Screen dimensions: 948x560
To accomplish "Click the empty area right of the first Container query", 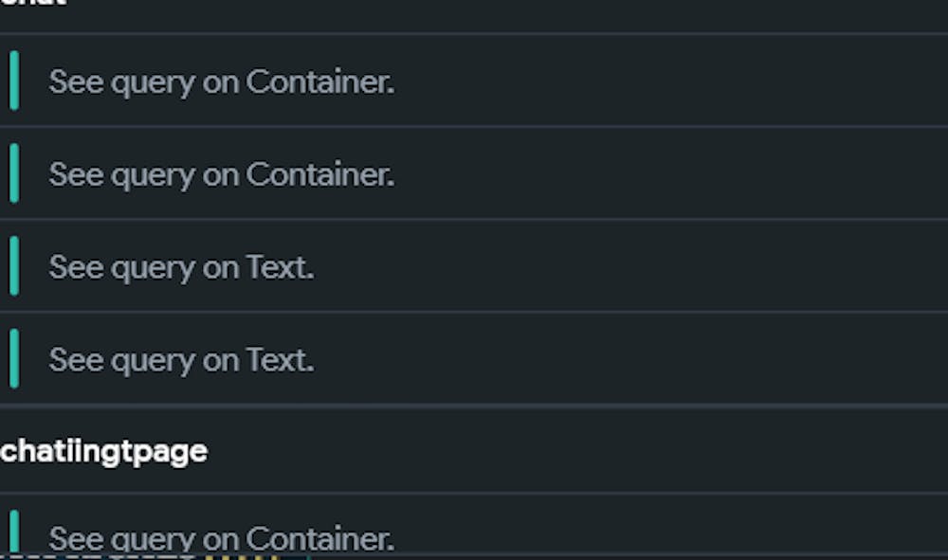I will pos(664,82).
